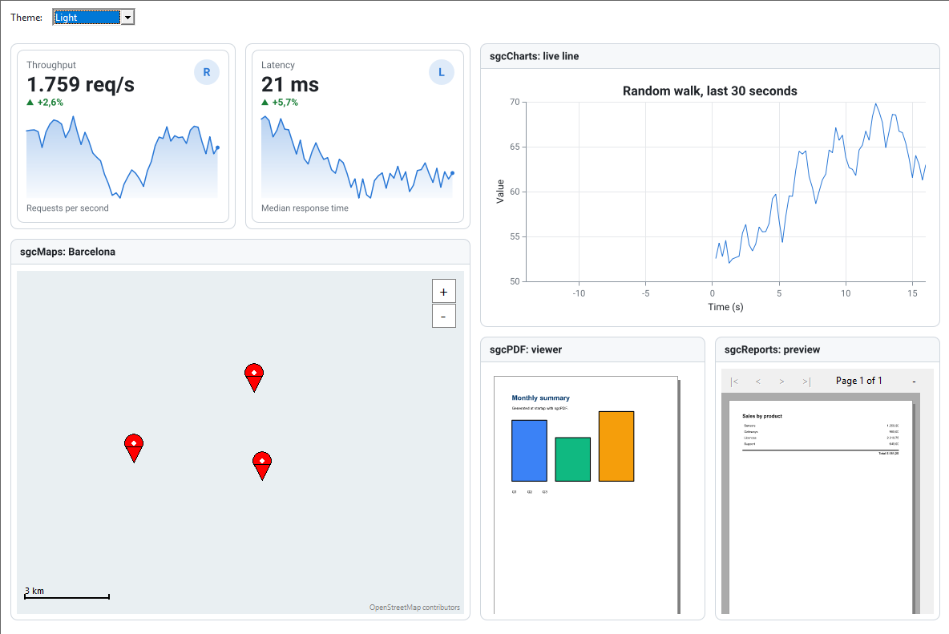Click the blue Q1 bar in PDF

529,450
